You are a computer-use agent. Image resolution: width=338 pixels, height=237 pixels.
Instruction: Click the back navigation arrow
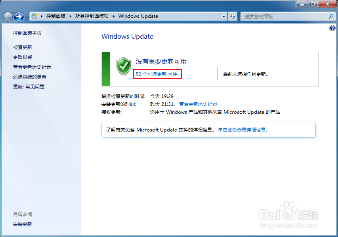click(8, 16)
